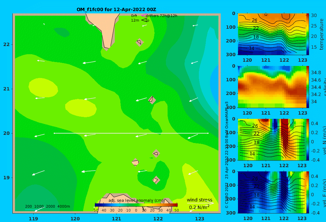This screenshot has height=222, width=326.
Task: Click the '14' contour label in temperature panel
Action: click(x=252, y=48)
